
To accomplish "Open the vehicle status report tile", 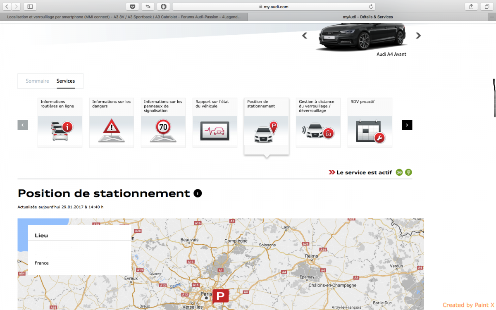I will coord(215,123).
